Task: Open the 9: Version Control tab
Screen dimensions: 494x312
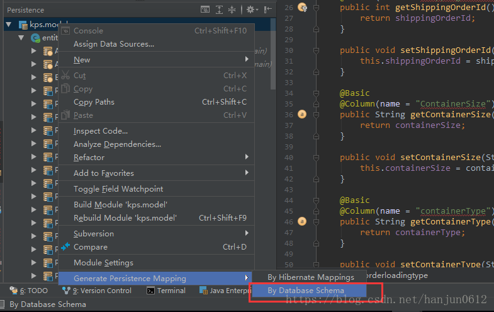Action: (x=97, y=291)
